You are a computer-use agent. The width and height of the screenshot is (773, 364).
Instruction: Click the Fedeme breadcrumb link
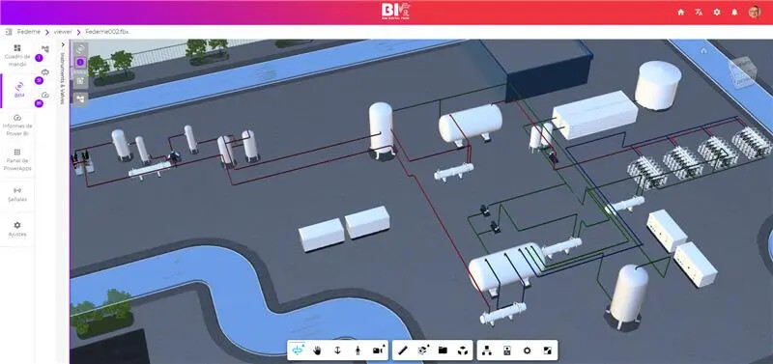tap(29, 32)
